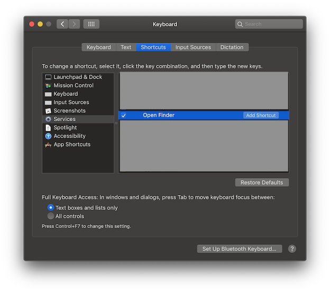Click the Launchpad & Dock category icon
Viewport: 330px width, 292px height.
point(48,77)
